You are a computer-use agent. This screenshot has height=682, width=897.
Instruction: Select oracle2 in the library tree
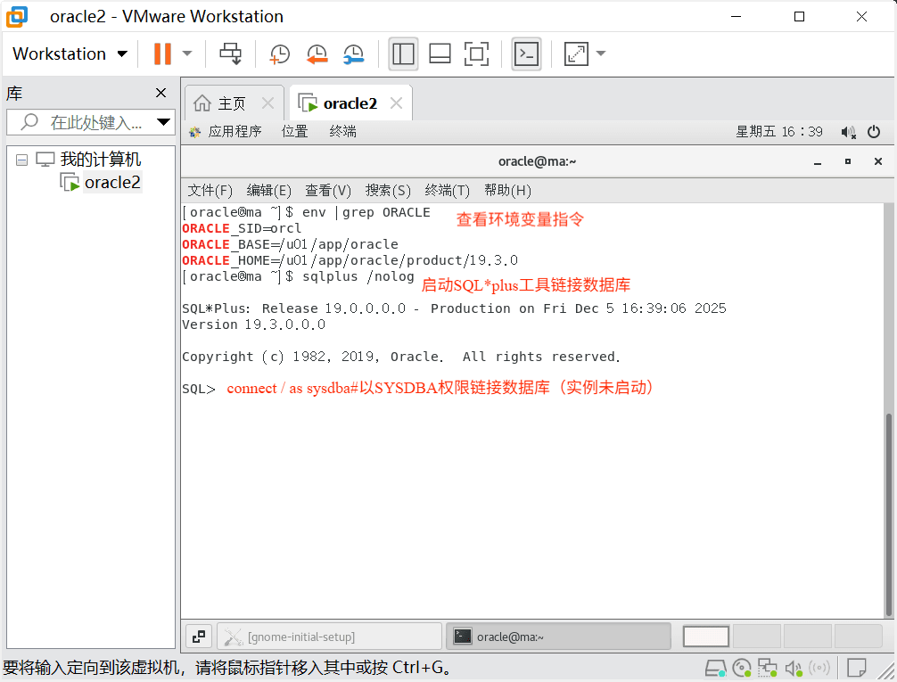click(112, 183)
